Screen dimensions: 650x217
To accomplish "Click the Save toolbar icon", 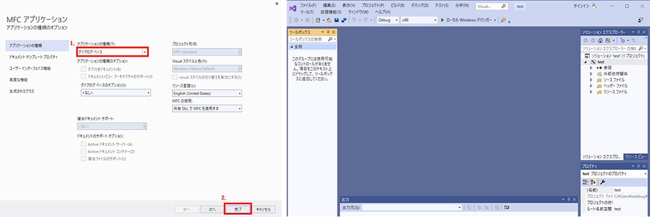I will pos(337,20).
